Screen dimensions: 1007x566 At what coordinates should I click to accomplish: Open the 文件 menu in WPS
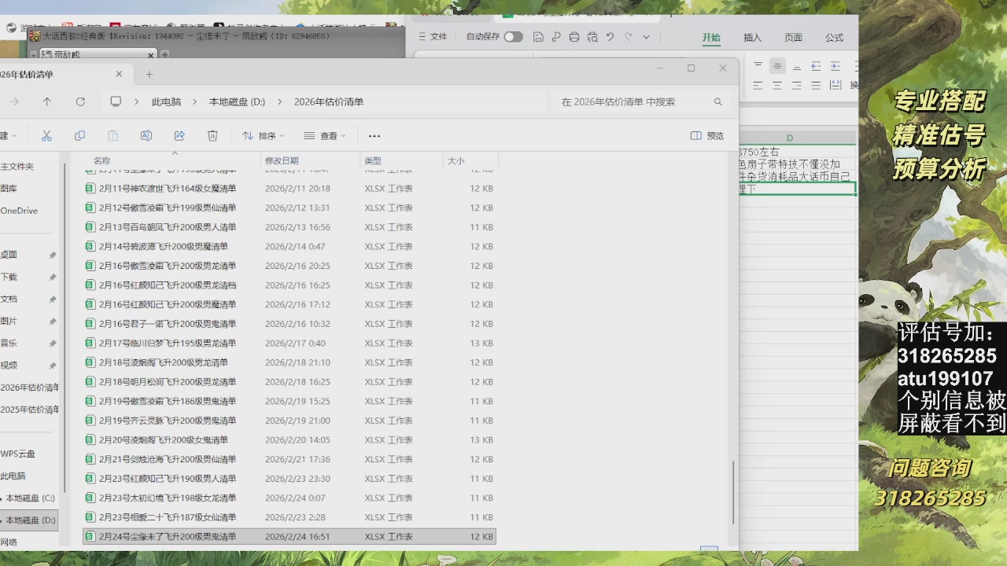coord(432,37)
